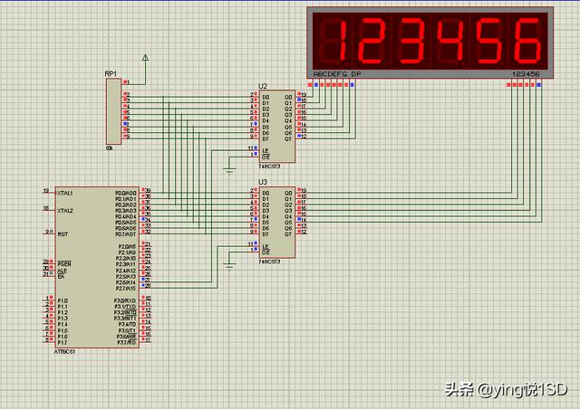Screen dimensions: 580x409
Task: Click the P3.0/RXD pin label
Action: 125,300
